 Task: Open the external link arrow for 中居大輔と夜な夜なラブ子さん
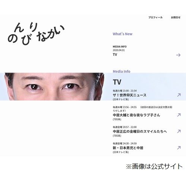tap(179, 115)
